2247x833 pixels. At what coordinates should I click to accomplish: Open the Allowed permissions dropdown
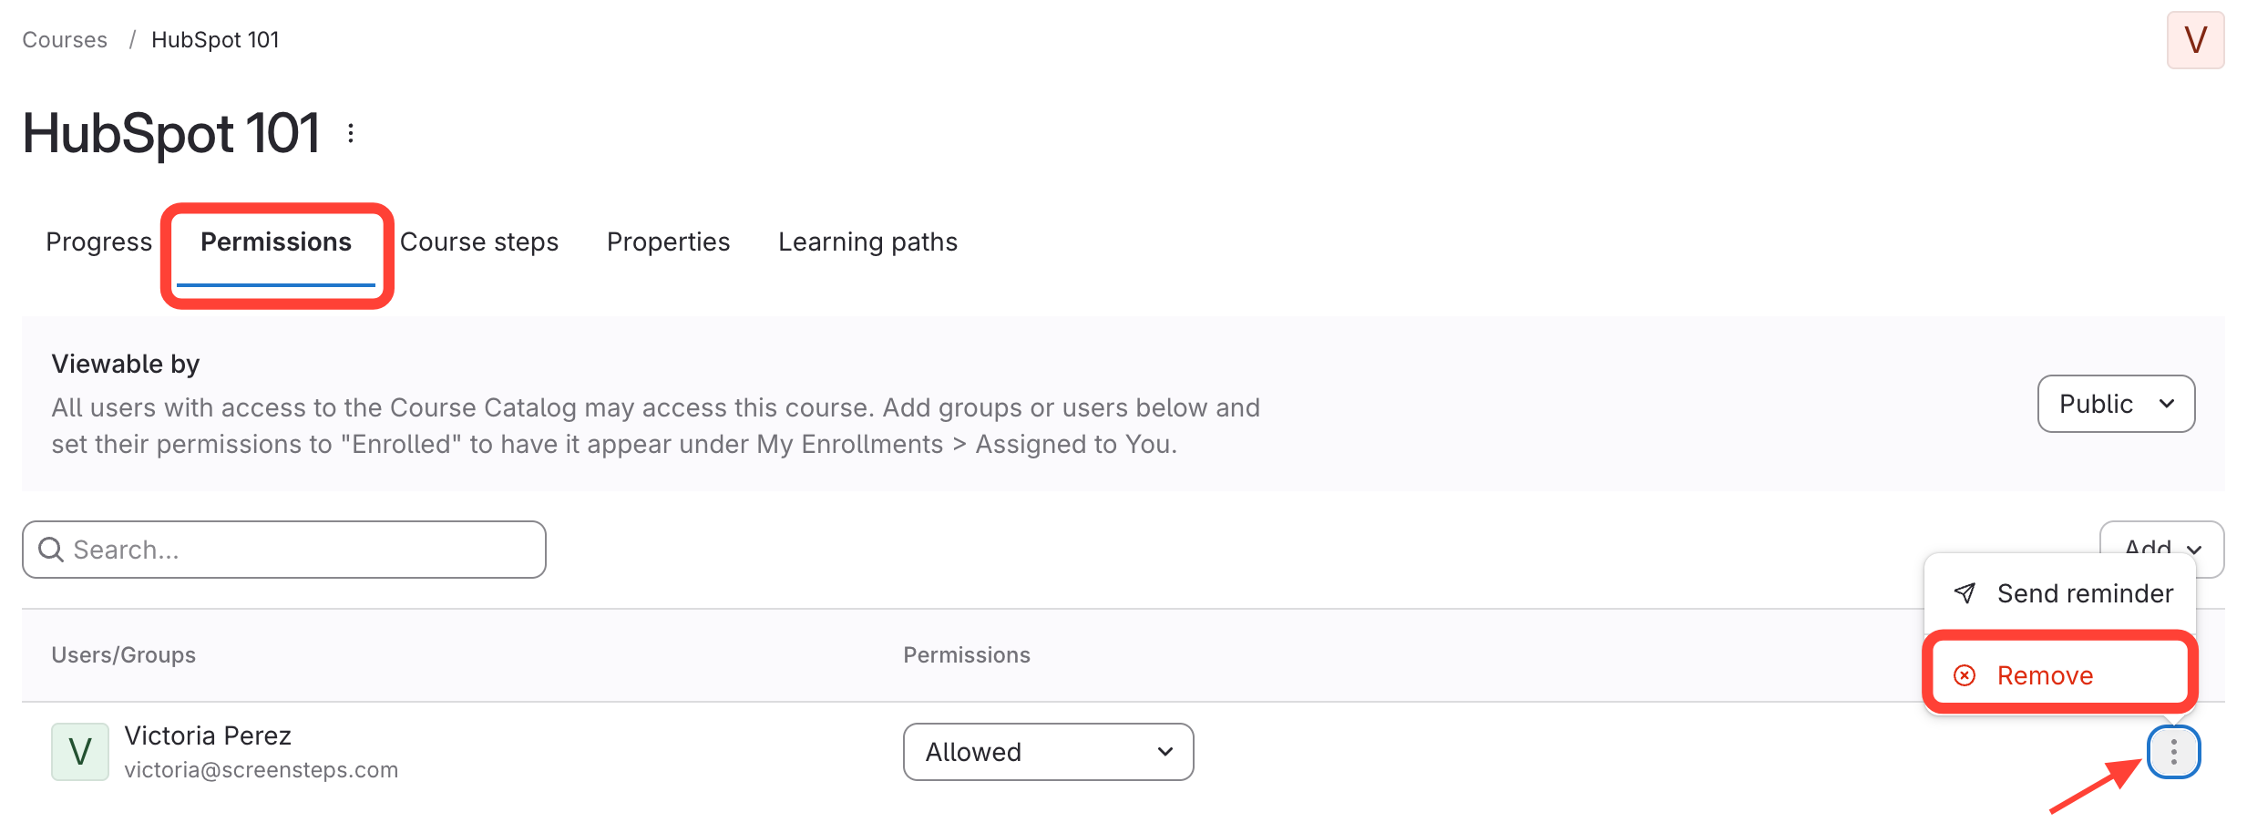coord(1048,752)
